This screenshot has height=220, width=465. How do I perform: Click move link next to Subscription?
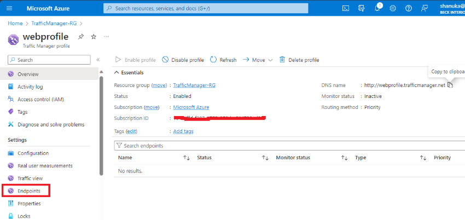pyautogui.click(x=152, y=107)
